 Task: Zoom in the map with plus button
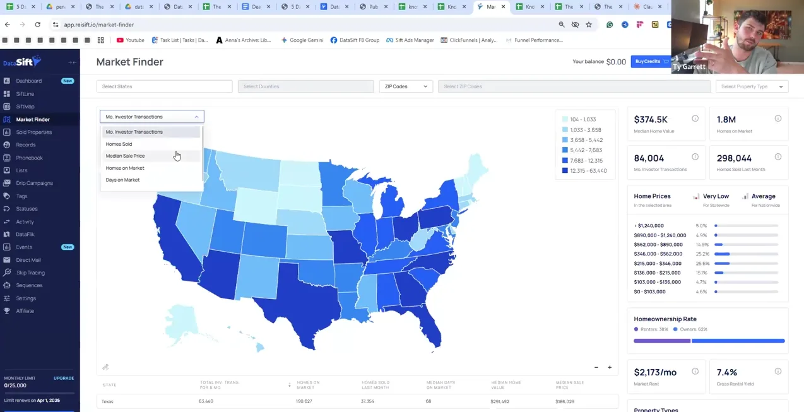(610, 367)
